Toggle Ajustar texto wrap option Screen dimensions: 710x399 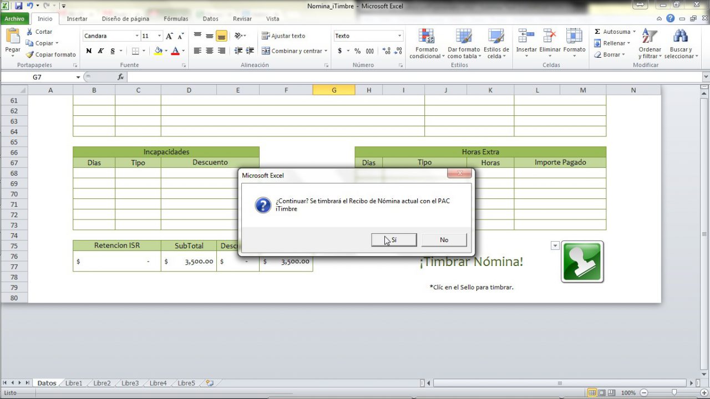283,36
